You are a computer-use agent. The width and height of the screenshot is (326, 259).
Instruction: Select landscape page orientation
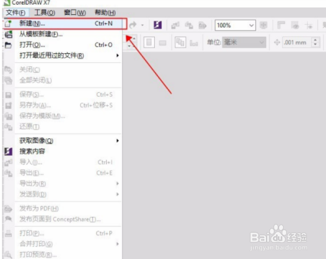tap(163, 43)
